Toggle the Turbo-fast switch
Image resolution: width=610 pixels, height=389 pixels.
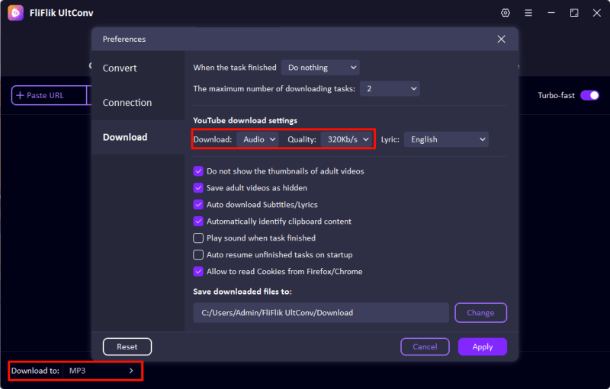point(589,95)
